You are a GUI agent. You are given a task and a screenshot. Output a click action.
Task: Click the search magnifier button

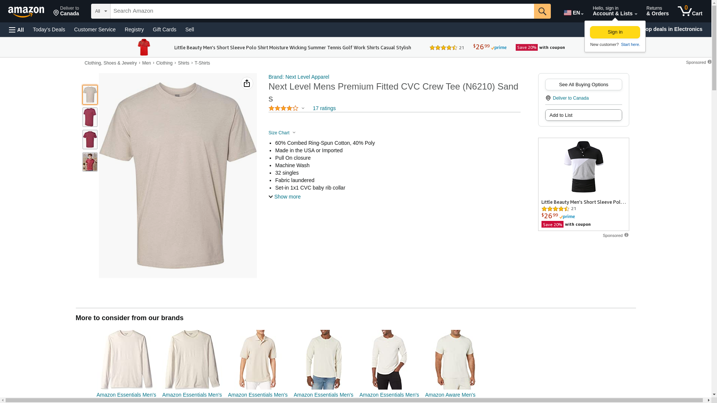(x=542, y=11)
